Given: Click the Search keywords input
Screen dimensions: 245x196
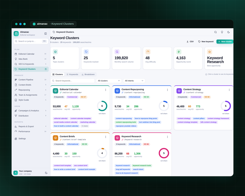Looking at the screenshot, I should click(73, 81).
